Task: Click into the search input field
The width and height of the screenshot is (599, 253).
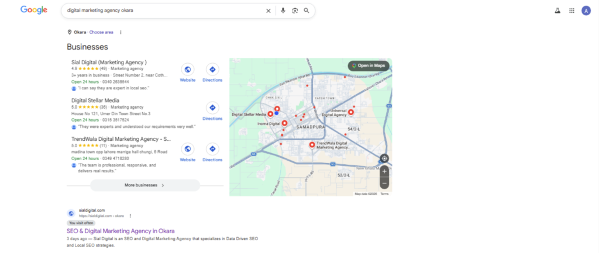Action: [x=164, y=11]
